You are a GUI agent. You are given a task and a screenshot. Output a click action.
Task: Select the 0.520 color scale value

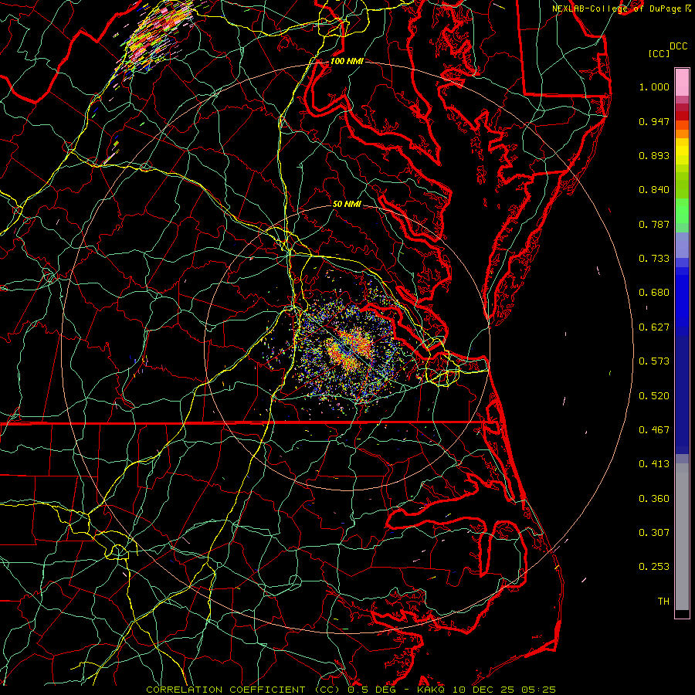click(654, 396)
